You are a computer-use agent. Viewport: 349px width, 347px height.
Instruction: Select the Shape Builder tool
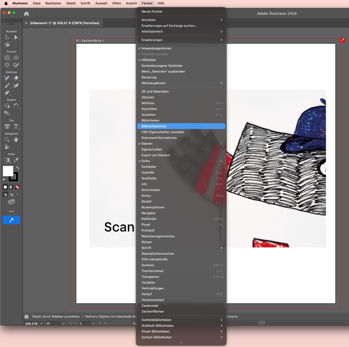point(7,106)
